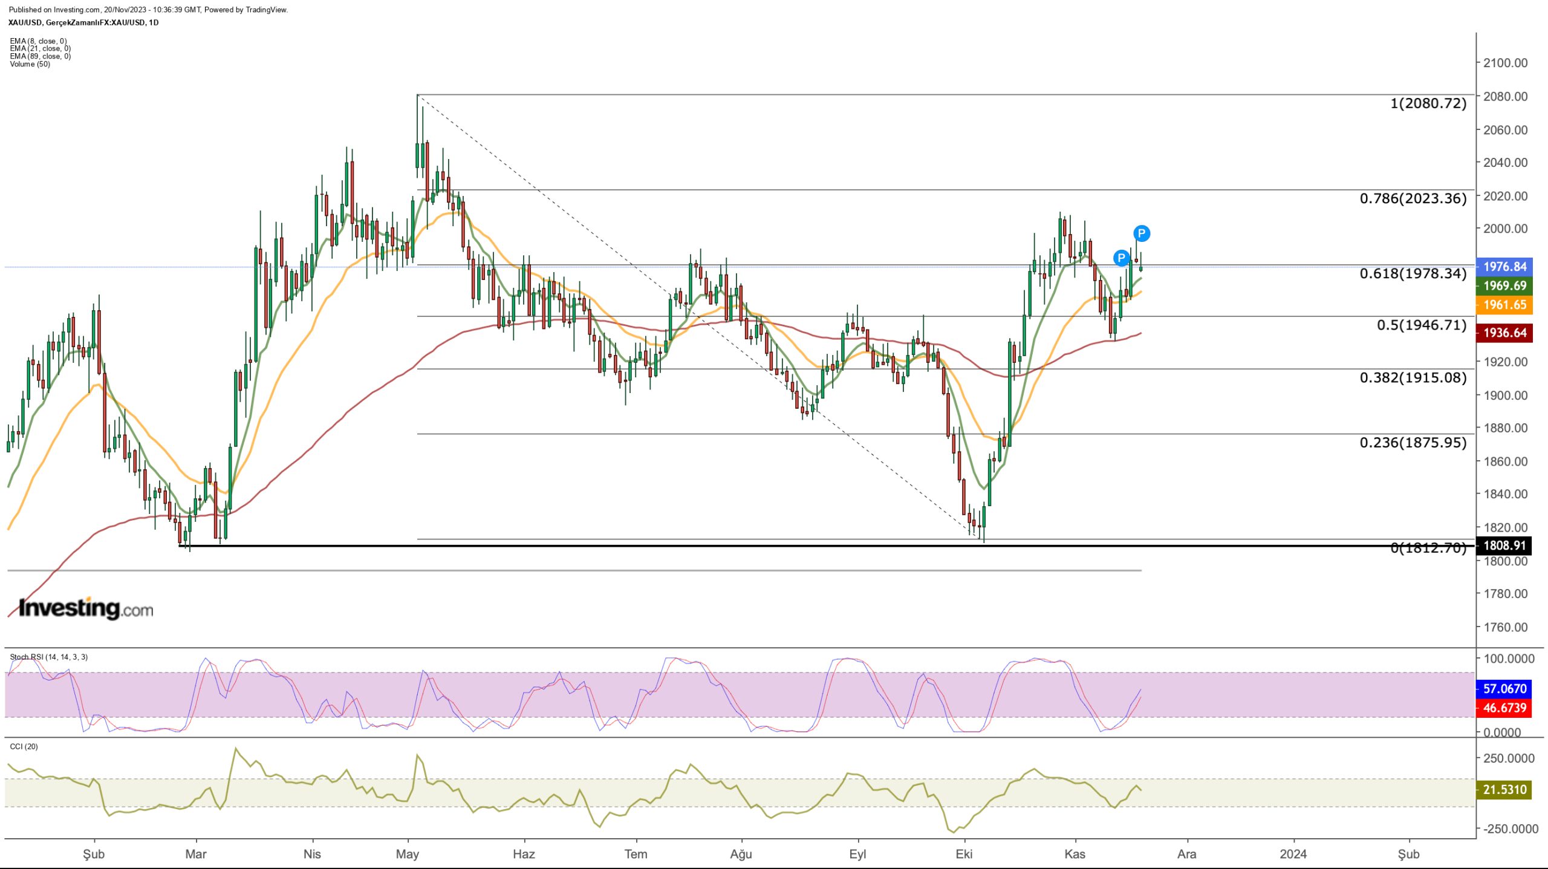This screenshot has height=869, width=1548.
Task: Click the Fibonacci 0.786(2023.36) level label
Action: point(1413,198)
